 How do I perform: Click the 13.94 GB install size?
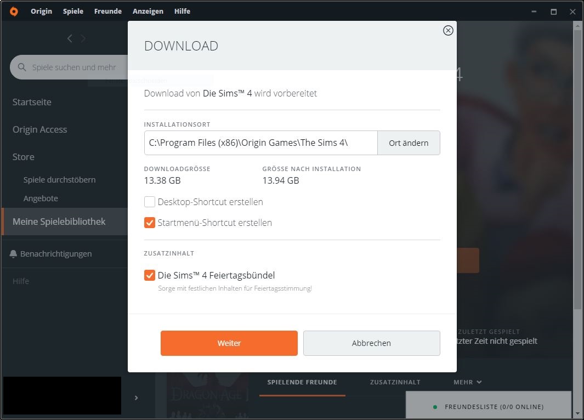281,180
